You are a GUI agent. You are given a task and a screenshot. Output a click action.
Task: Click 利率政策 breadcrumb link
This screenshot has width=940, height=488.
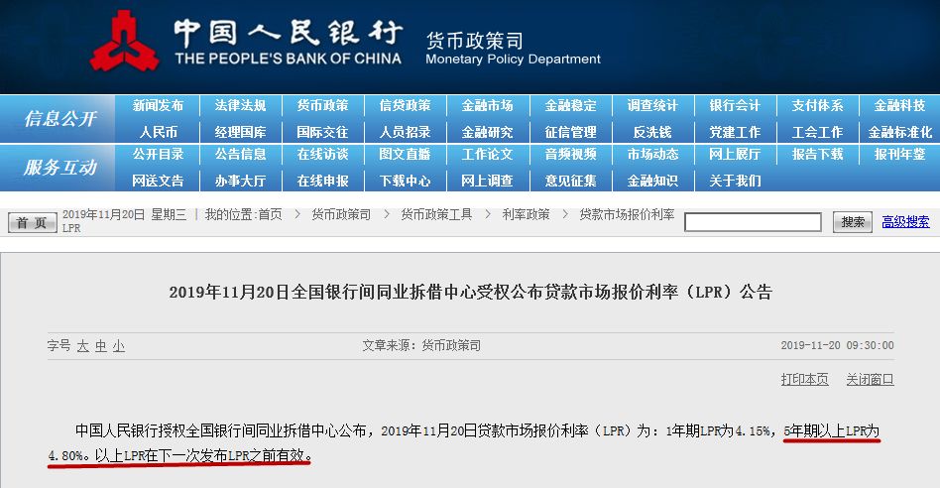tap(526, 214)
